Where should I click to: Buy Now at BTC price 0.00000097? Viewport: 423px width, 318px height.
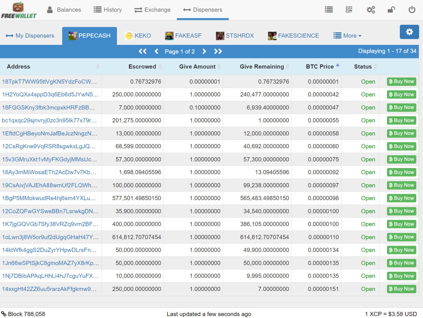coord(402,185)
